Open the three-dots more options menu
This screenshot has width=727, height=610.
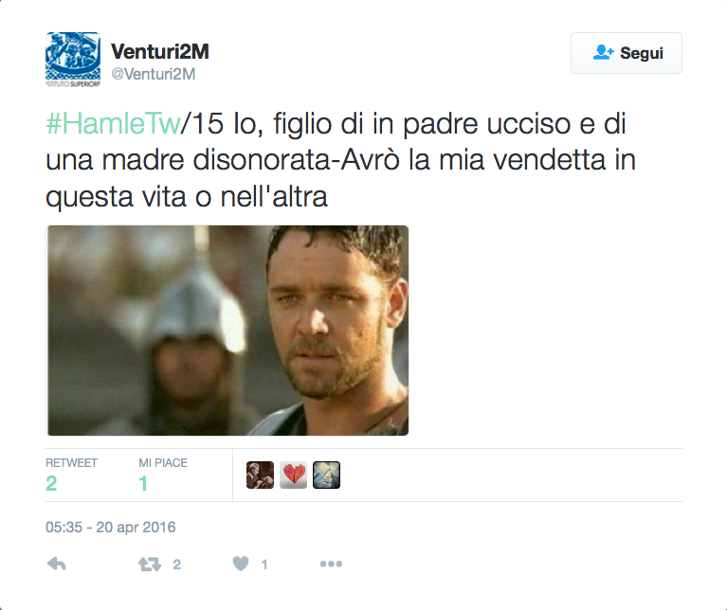[x=331, y=564]
